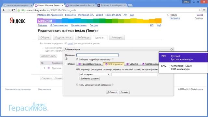Open the Директ link

click(99, 15)
